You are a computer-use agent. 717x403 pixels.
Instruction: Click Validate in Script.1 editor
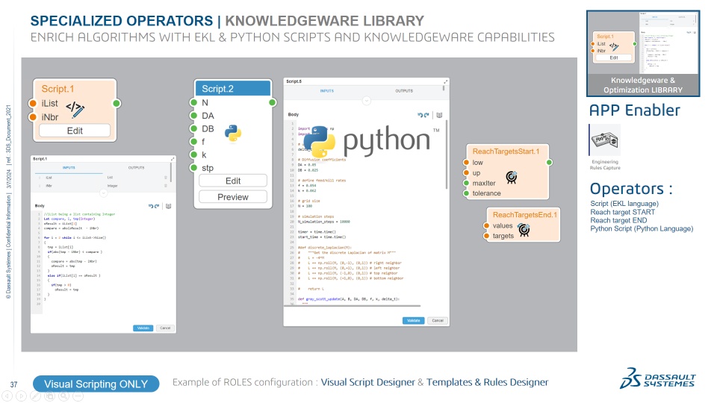click(143, 328)
